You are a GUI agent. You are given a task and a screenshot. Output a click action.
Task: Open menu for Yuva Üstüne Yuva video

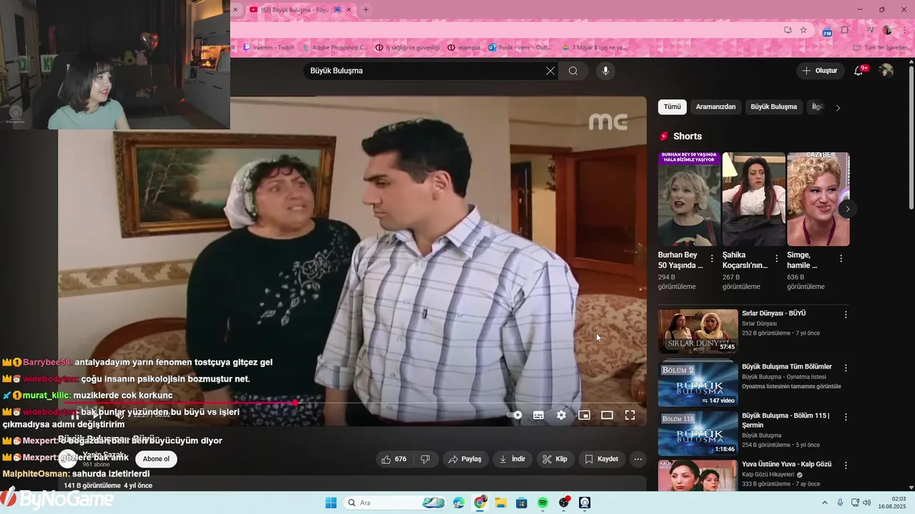pos(846,465)
